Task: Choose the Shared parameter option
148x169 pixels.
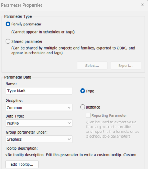Action: (x=8, y=41)
